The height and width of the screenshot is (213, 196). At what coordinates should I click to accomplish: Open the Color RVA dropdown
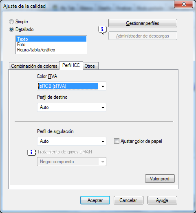click(72, 86)
